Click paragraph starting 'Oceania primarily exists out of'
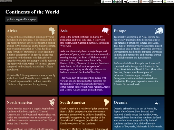This screenshot has height=130, width=174. pyautogui.click(x=138, y=117)
